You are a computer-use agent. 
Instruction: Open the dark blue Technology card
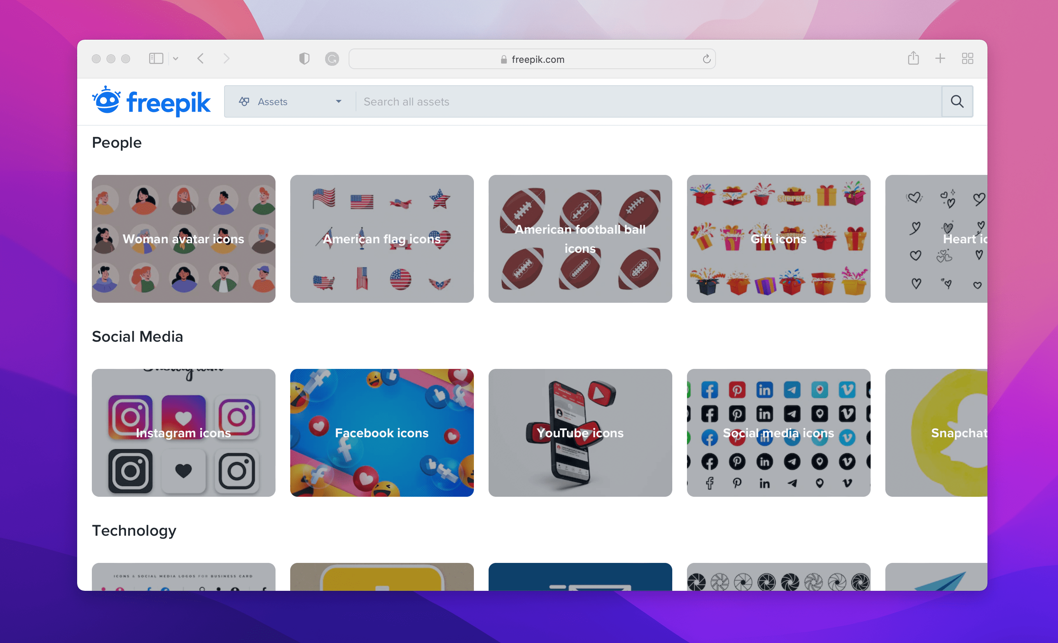[580, 577]
